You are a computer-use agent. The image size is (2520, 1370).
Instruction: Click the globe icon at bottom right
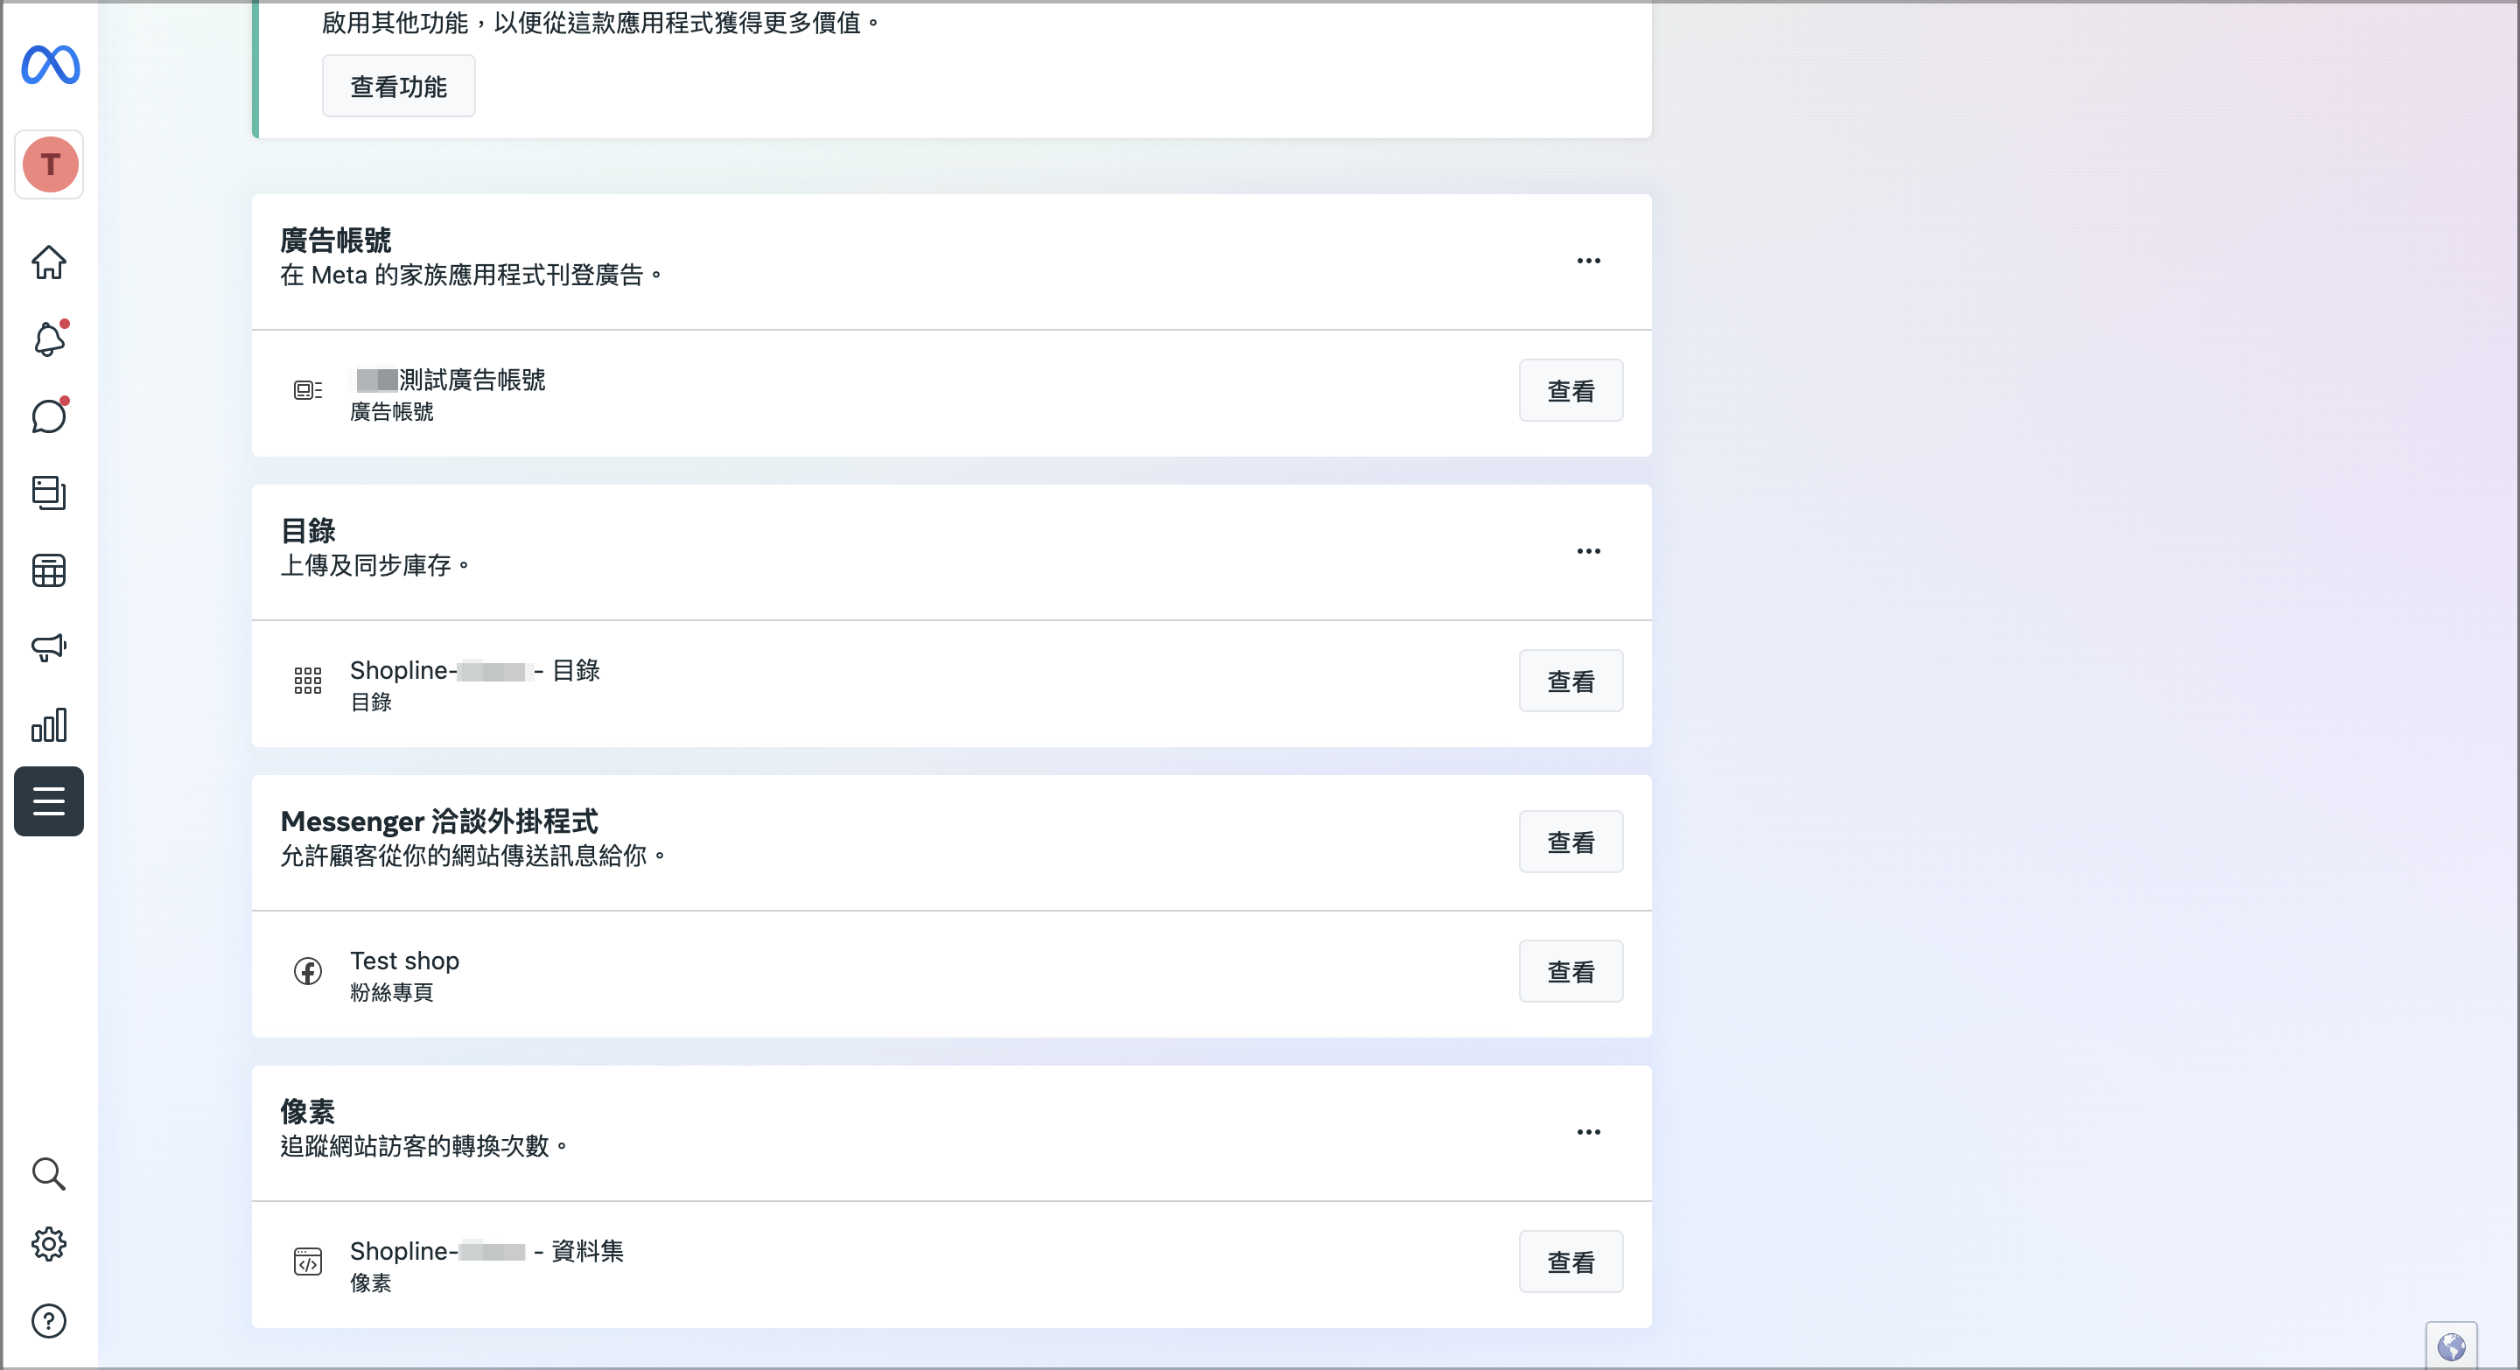[x=2452, y=1347]
